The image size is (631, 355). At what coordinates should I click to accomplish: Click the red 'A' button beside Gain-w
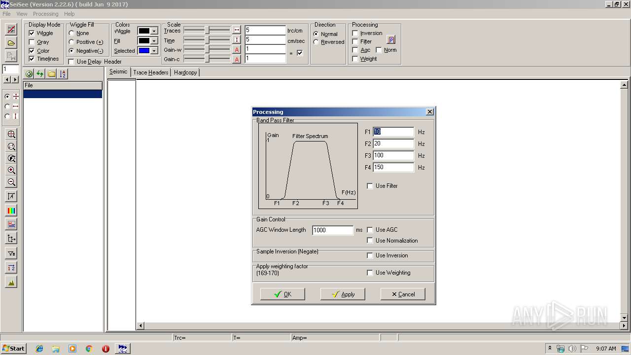coord(237,49)
